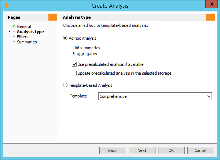The width and height of the screenshot is (220, 160).
Task: Click the Next button
Action: coord(142,150)
